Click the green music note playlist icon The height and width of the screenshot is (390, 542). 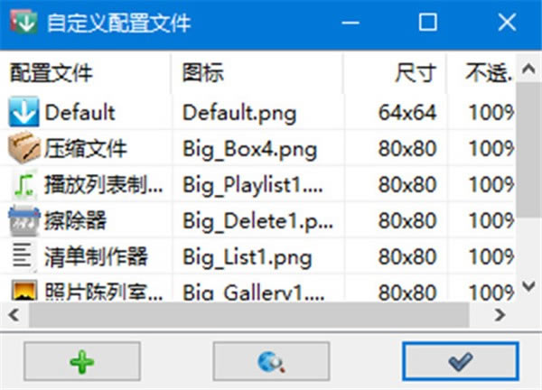tap(24, 184)
